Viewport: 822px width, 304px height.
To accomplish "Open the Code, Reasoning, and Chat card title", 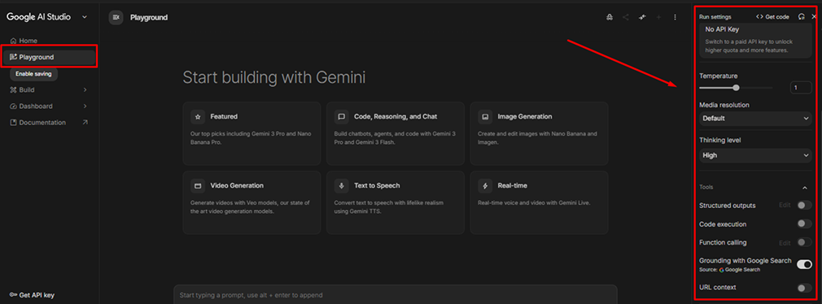I will [x=396, y=117].
